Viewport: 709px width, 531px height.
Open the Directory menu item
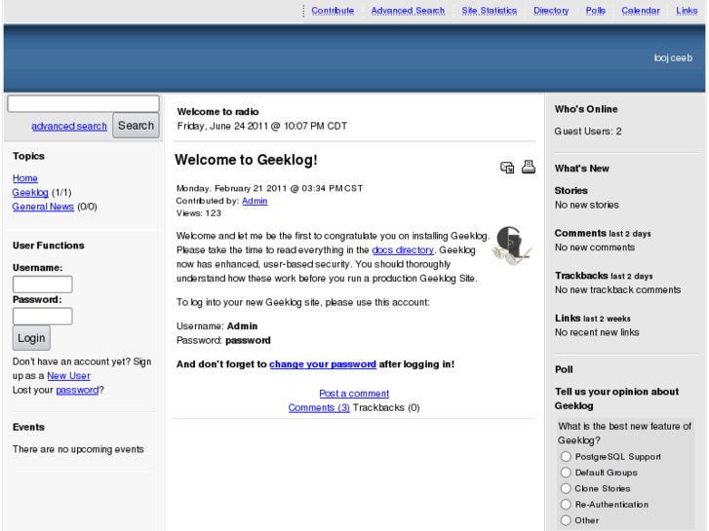coord(551,11)
